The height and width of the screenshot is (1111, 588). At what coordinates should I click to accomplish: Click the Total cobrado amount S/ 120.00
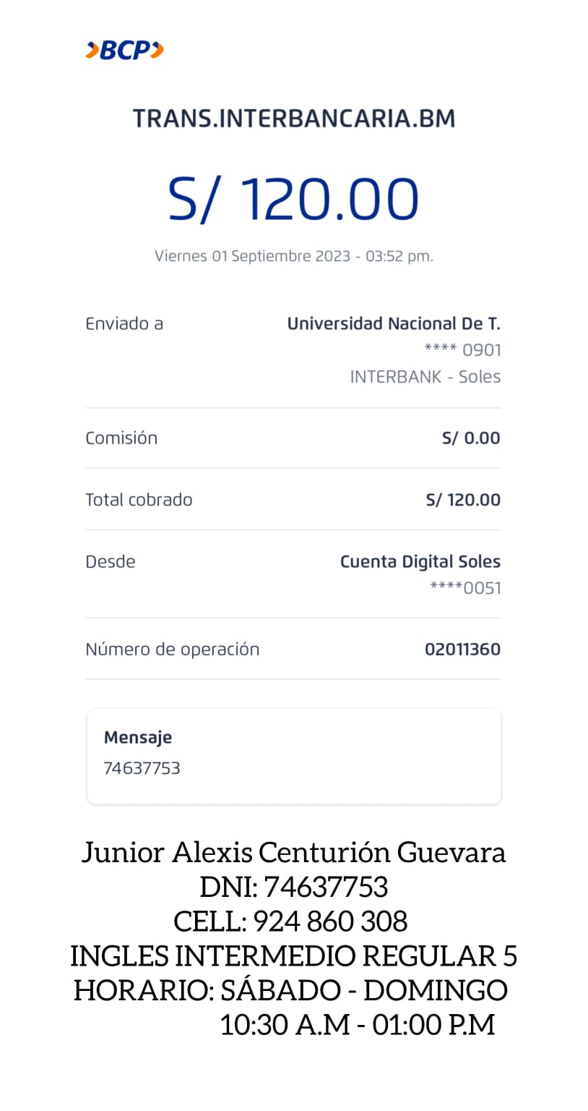463,500
